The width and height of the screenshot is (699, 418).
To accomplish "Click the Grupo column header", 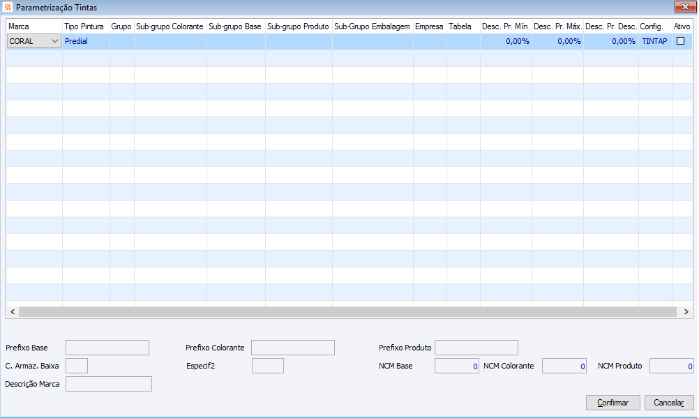I will tap(121, 26).
